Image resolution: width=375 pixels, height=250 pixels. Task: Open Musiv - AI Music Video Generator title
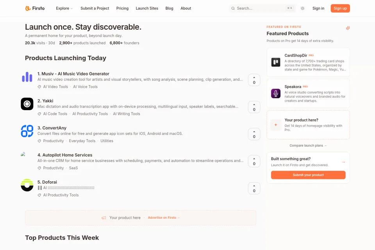click(x=73, y=74)
